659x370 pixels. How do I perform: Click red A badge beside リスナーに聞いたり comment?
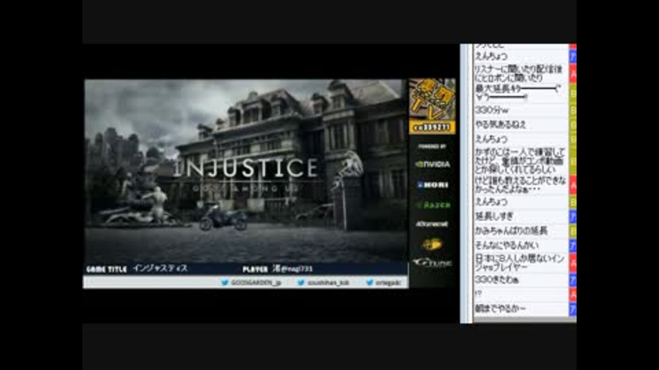pos(573,73)
